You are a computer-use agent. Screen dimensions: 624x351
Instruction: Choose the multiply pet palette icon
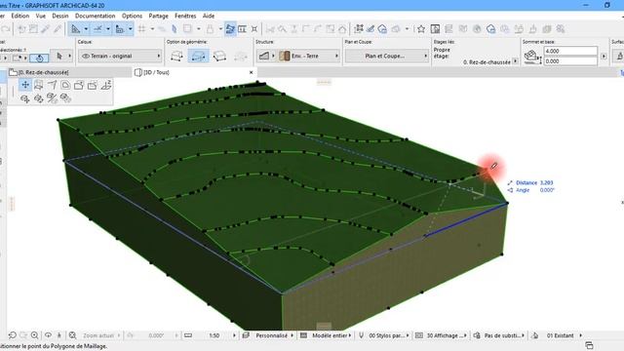coord(65,97)
